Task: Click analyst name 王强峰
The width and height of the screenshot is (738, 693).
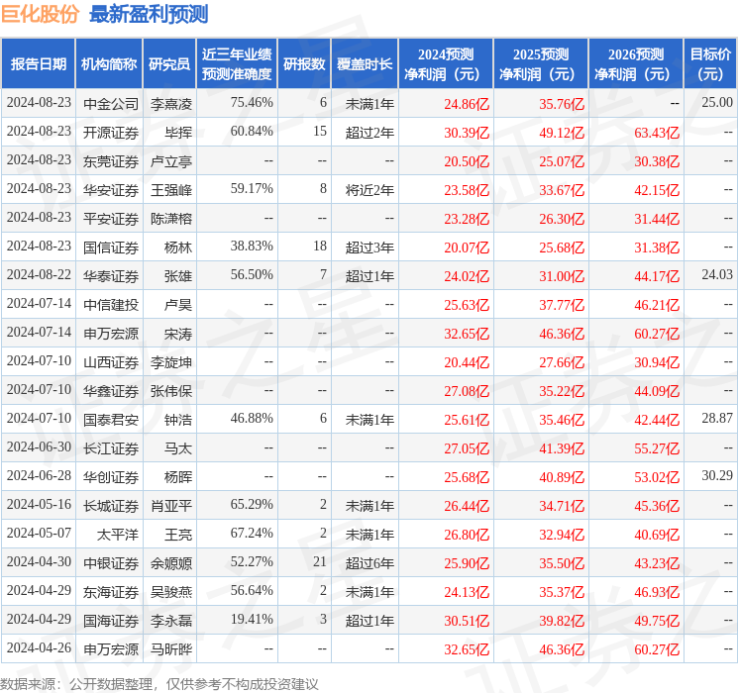Action: (x=171, y=190)
